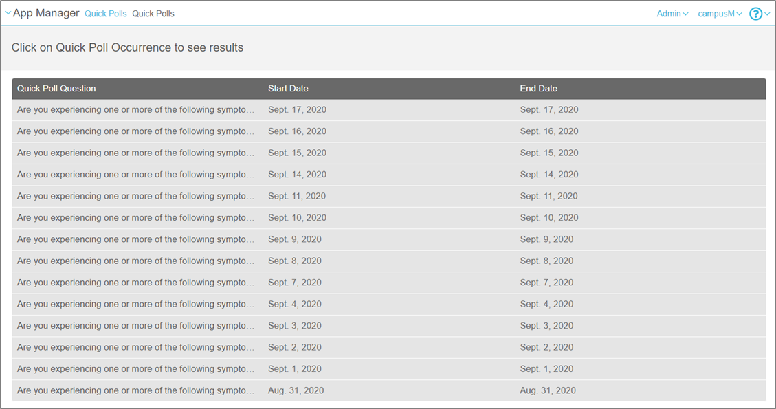776x409 pixels.
Task: Select the Sept. 11, 2020 poll row
Action: 136,197
